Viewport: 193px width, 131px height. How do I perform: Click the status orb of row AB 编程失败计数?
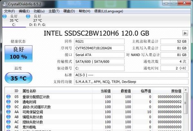tap(8, 117)
